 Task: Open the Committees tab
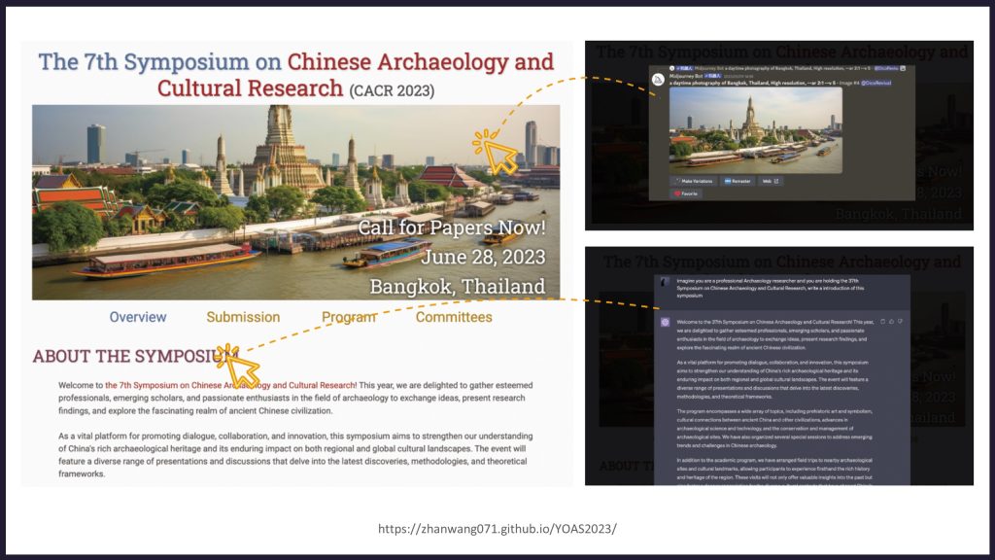point(454,317)
